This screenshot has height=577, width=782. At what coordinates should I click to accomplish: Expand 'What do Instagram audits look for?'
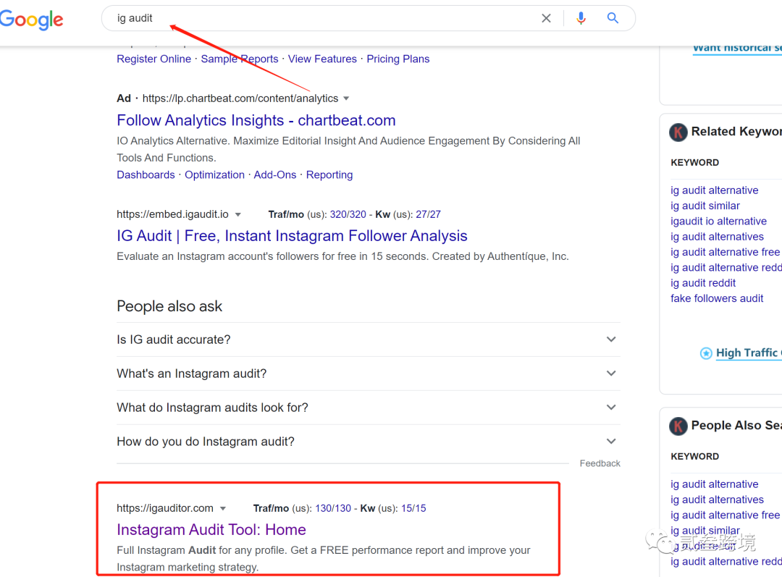click(611, 408)
